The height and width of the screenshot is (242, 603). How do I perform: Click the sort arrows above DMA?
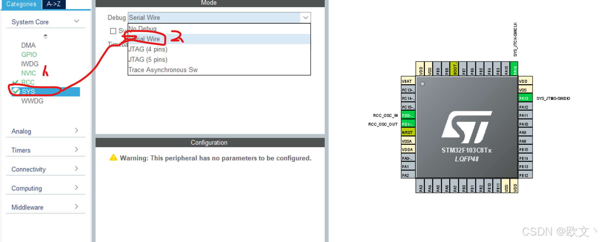[x=45, y=36]
